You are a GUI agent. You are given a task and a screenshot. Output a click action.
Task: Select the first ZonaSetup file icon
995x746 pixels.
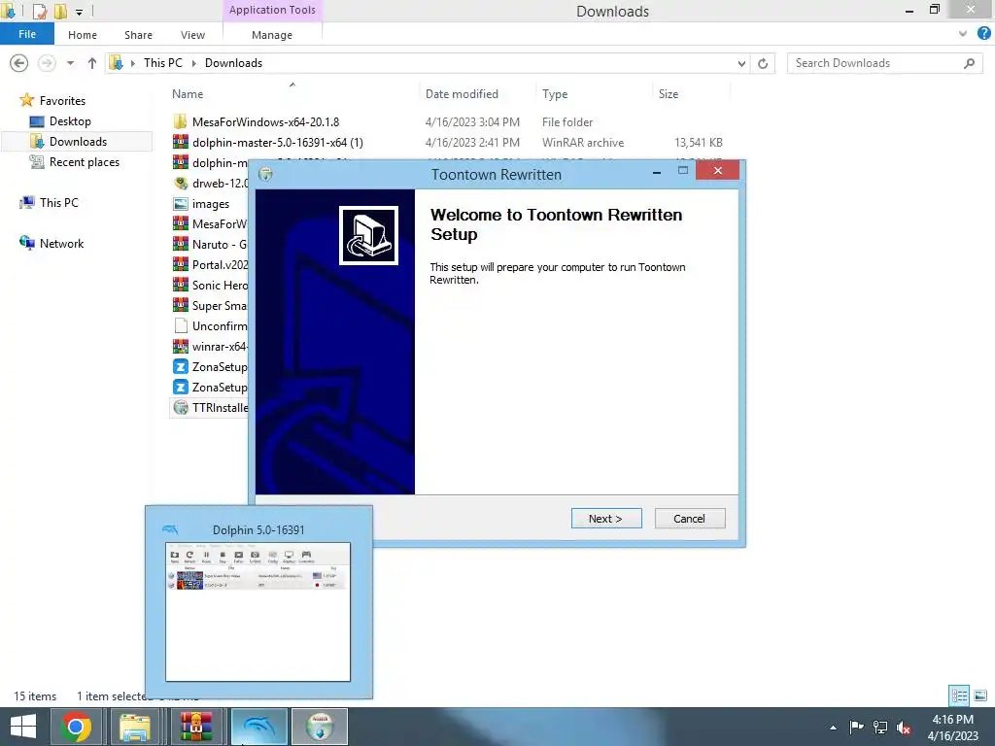181,366
